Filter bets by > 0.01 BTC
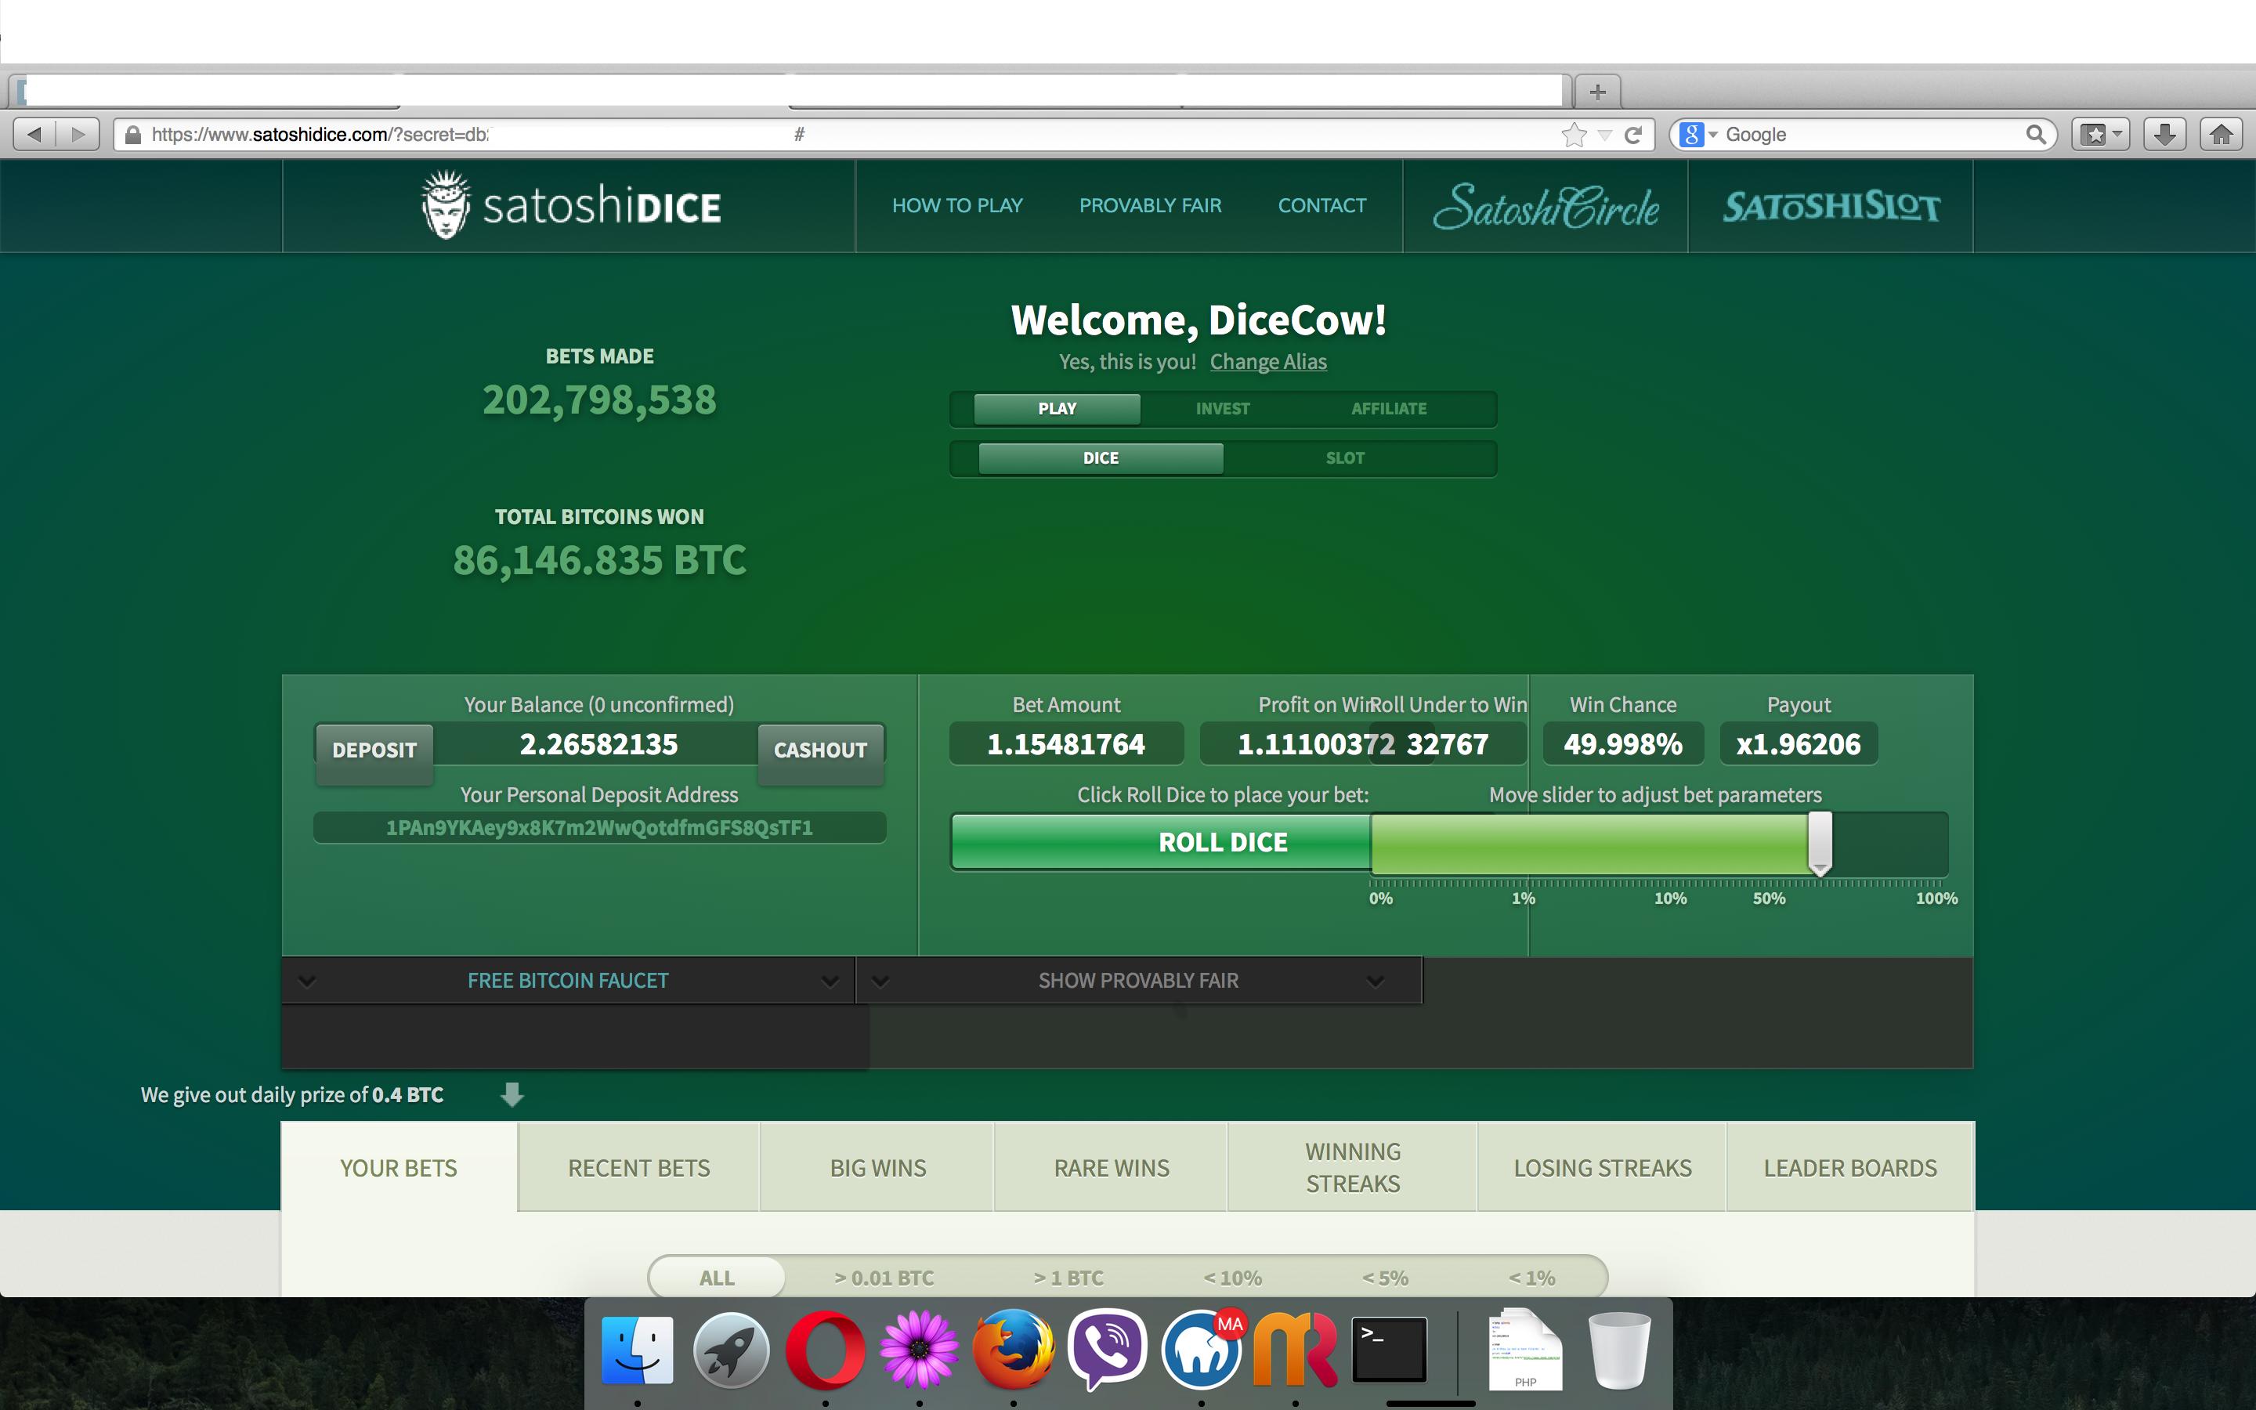The height and width of the screenshot is (1410, 2256). pyautogui.click(x=884, y=1278)
